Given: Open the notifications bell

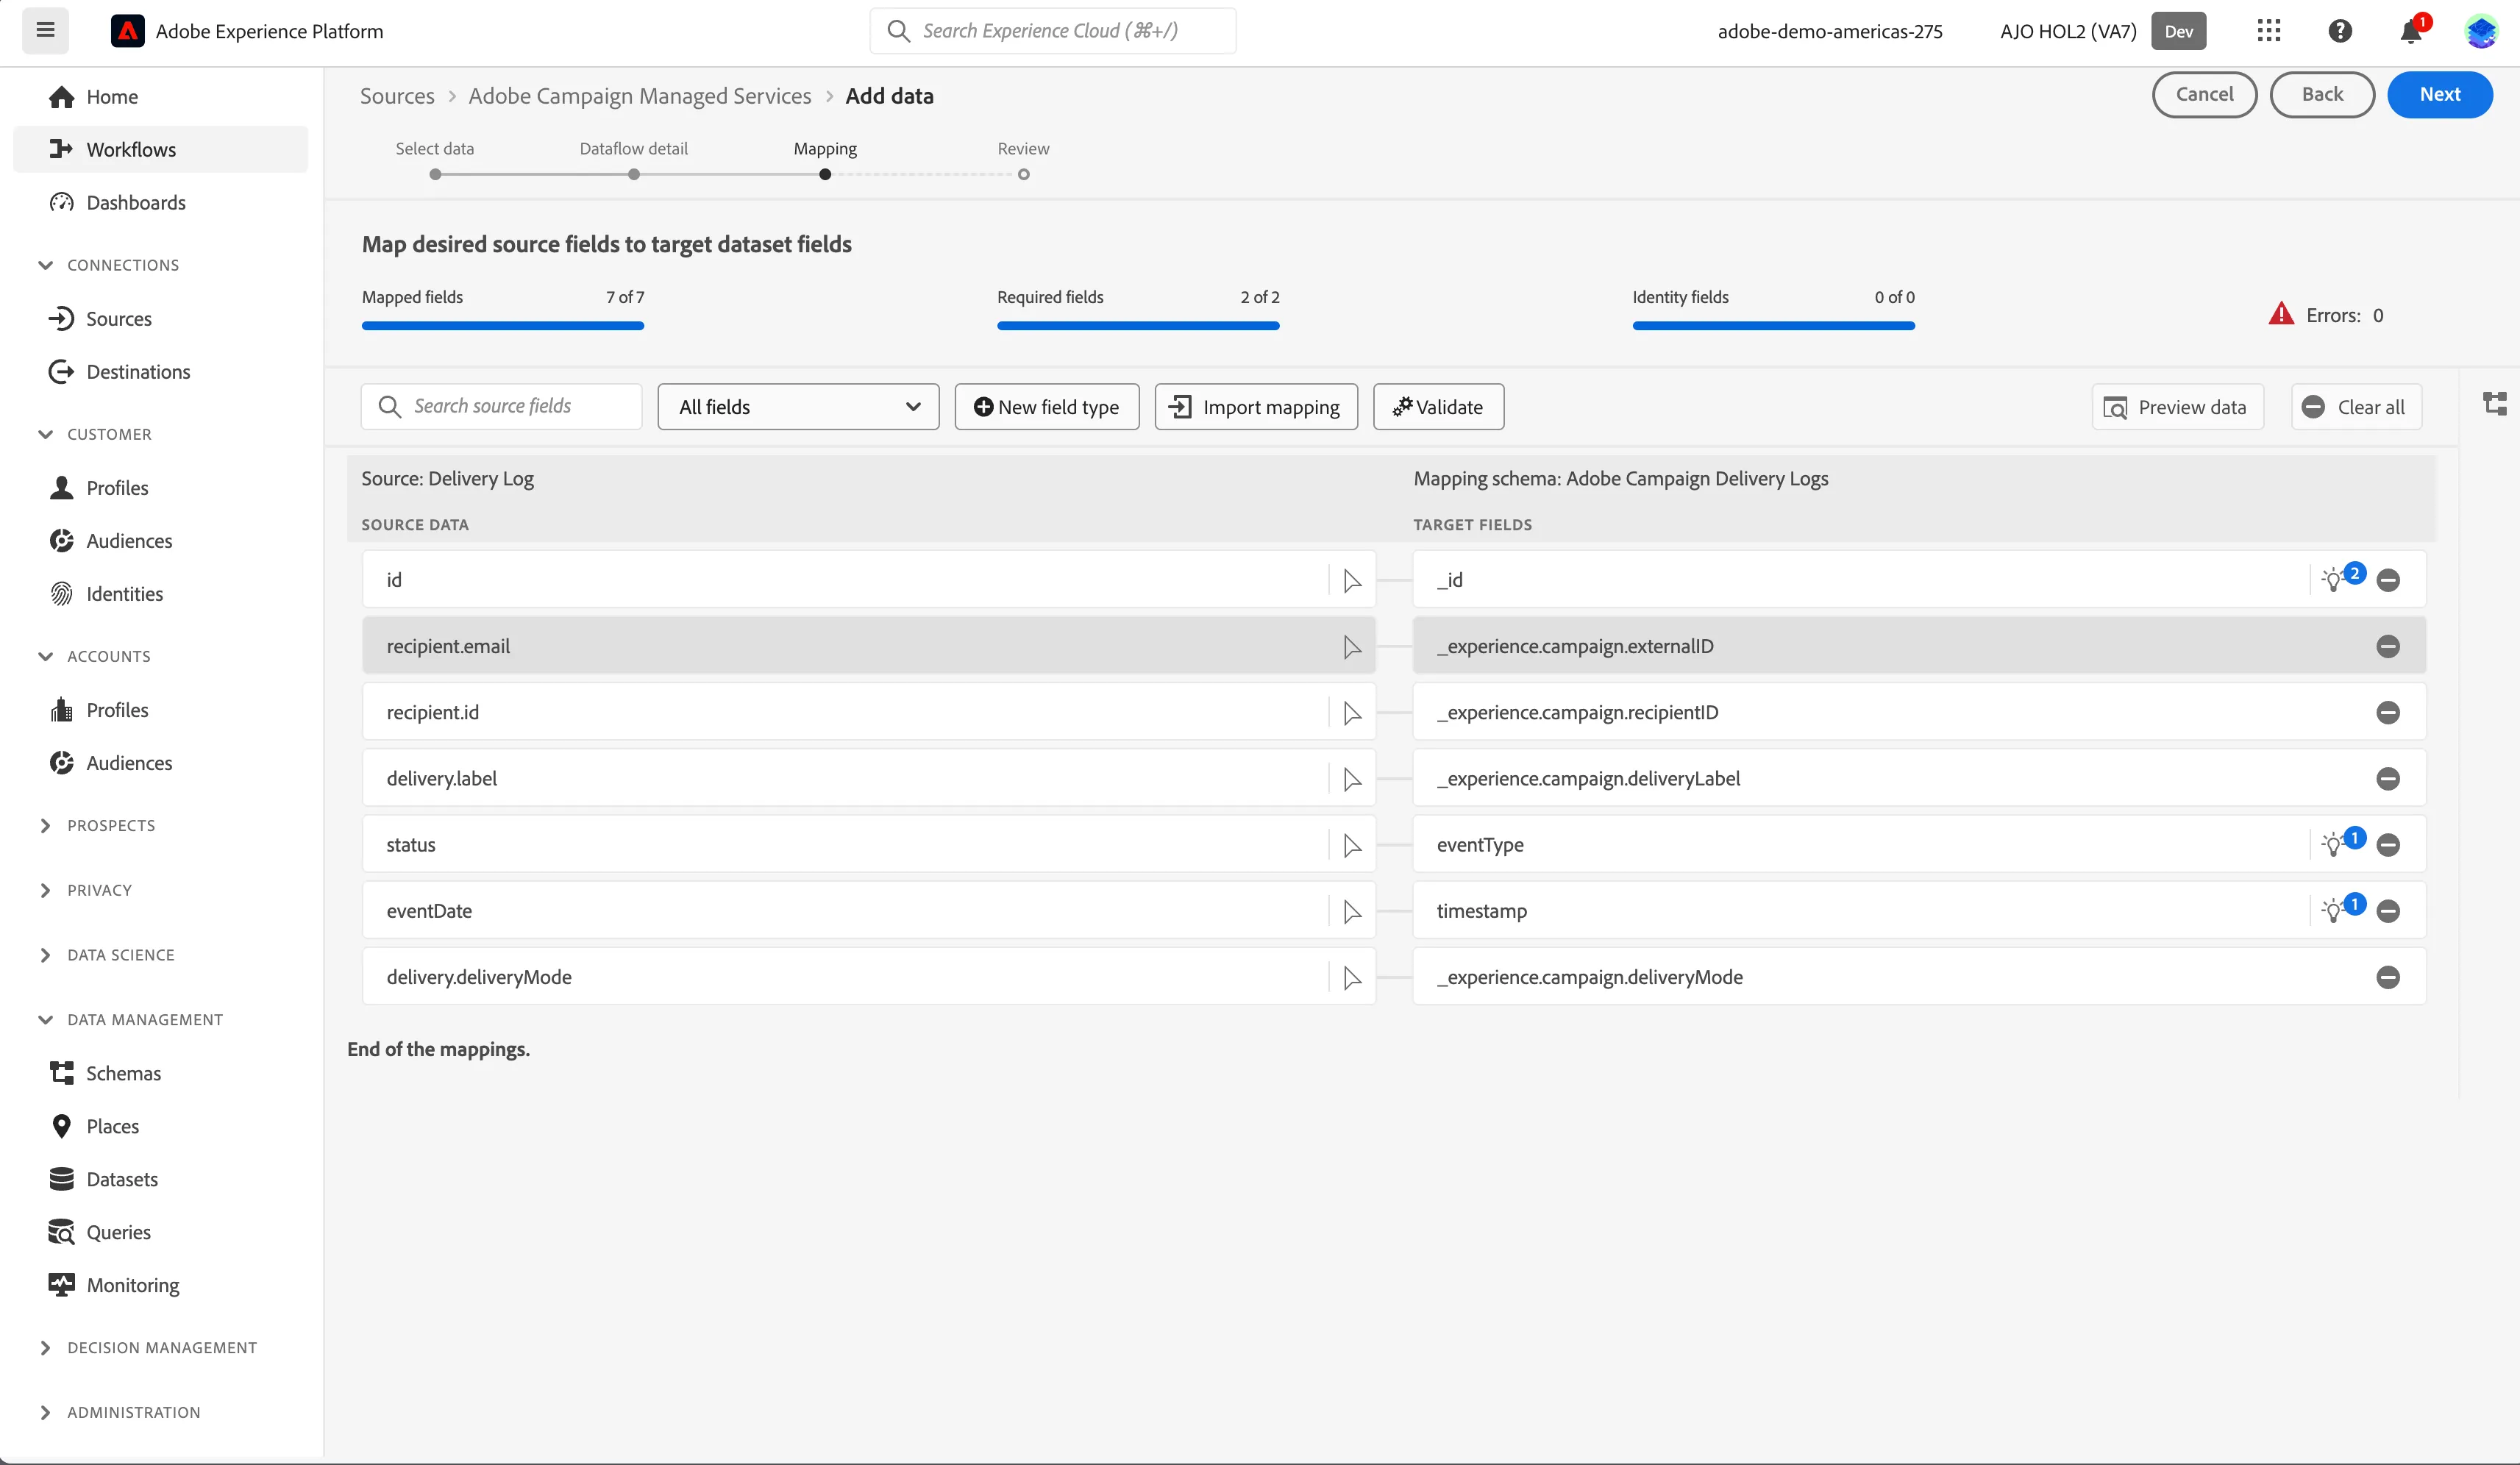Looking at the screenshot, I should tap(2411, 31).
